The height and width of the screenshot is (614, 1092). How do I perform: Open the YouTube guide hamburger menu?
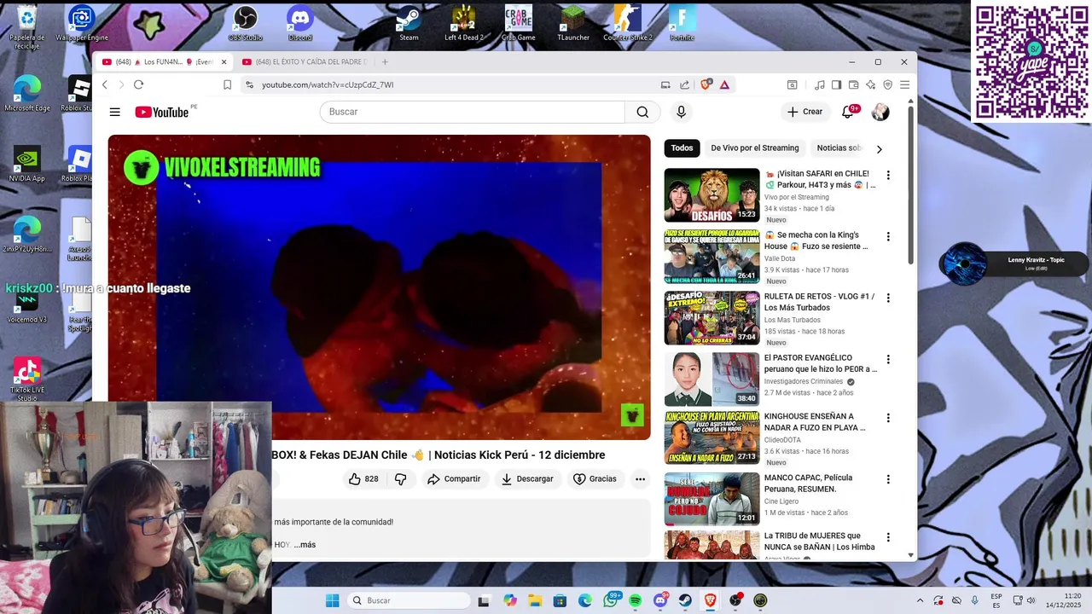pyautogui.click(x=114, y=112)
